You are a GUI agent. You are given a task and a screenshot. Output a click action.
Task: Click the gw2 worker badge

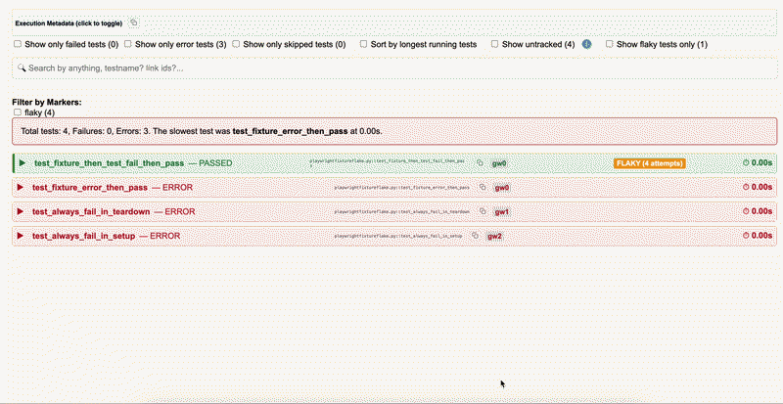pos(495,236)
